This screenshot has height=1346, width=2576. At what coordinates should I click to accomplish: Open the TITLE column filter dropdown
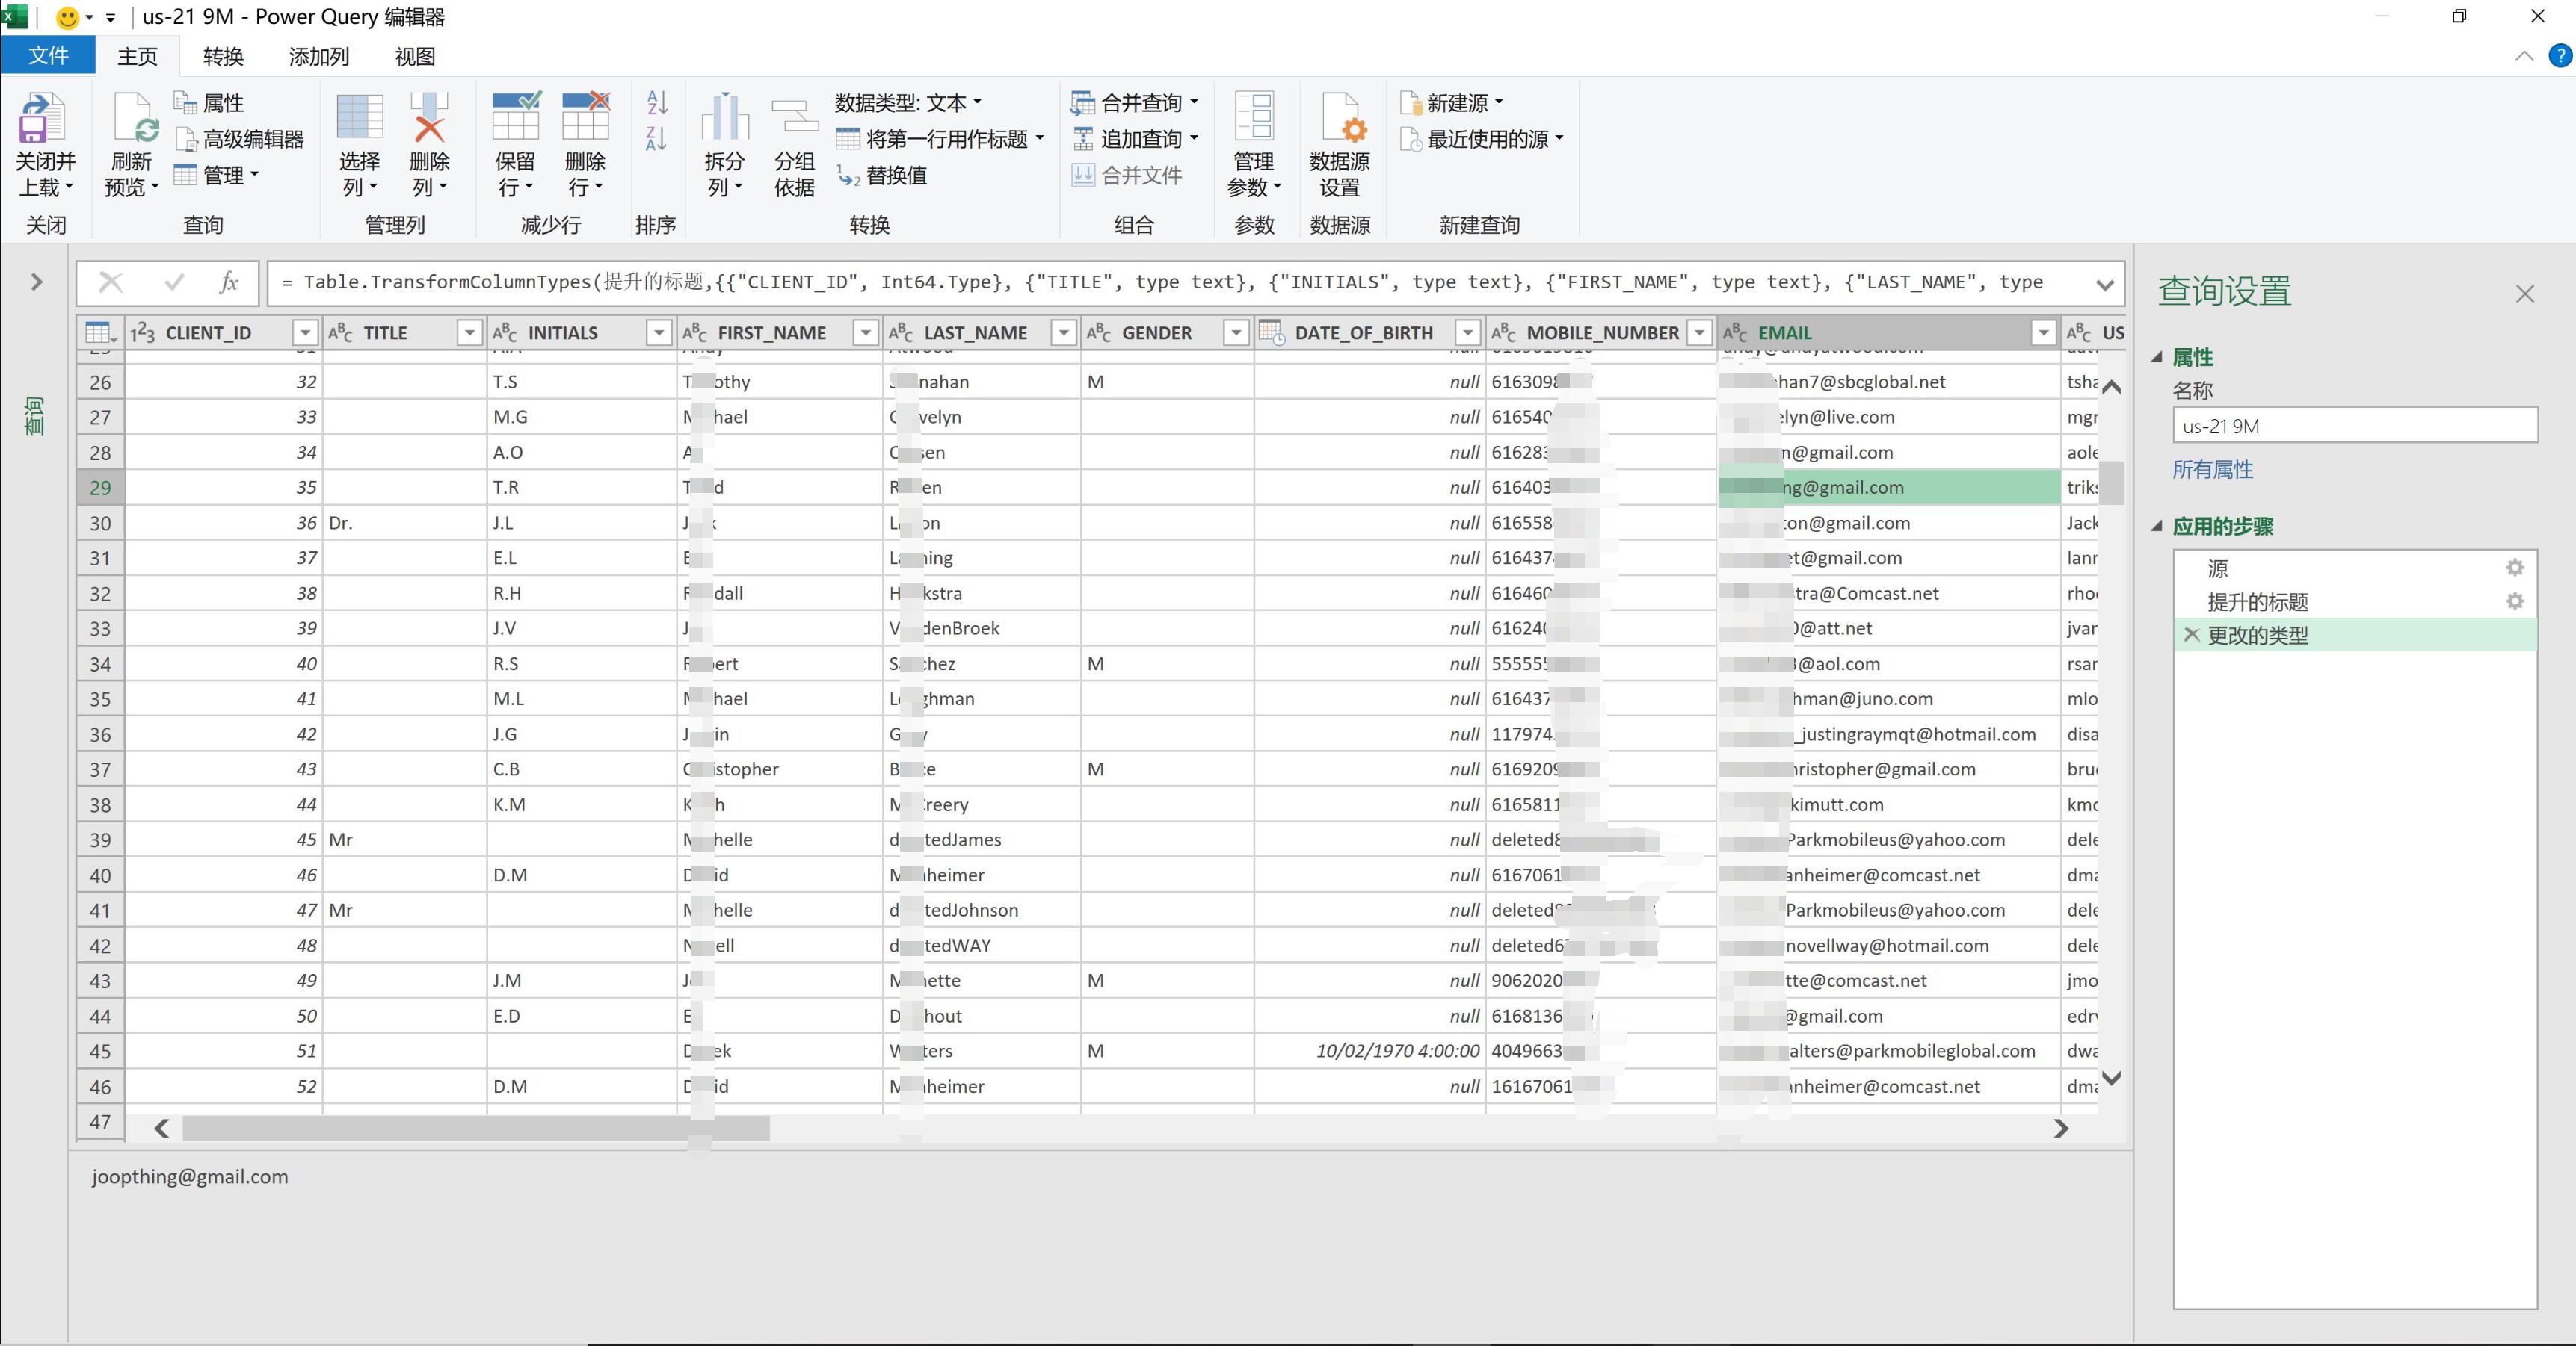[x=469, y=332]
